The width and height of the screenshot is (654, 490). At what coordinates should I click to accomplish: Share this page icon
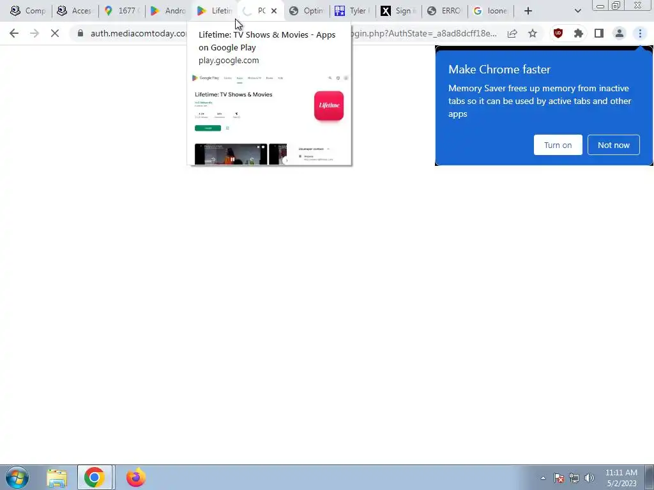512,33
